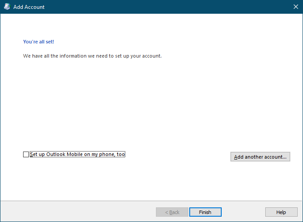
Task: Click the 'You're all set!' heading
Action: [39, 42]
